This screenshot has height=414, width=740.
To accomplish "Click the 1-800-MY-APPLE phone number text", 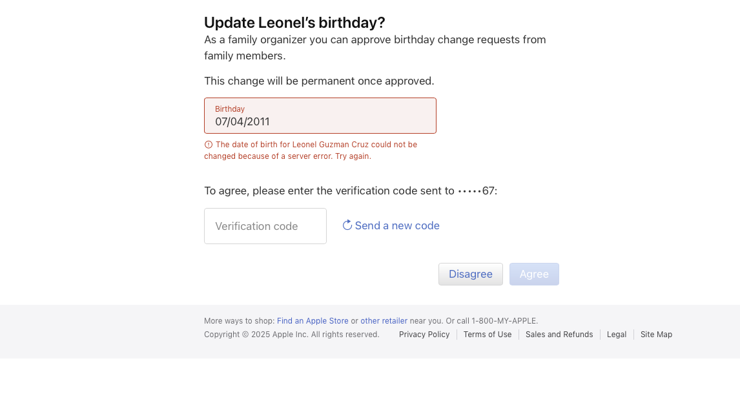I will (504, 321).
